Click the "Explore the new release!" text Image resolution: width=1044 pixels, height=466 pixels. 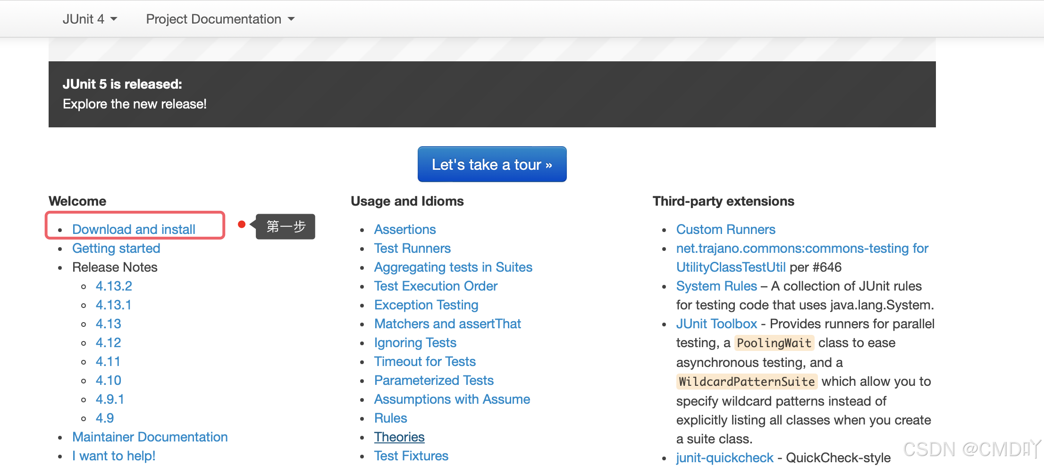click(x=135, y=104)
